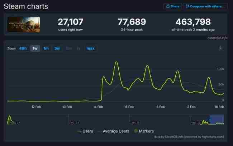233x146 pixels.
Task: Click the Share button
Action: click(173, 6)
